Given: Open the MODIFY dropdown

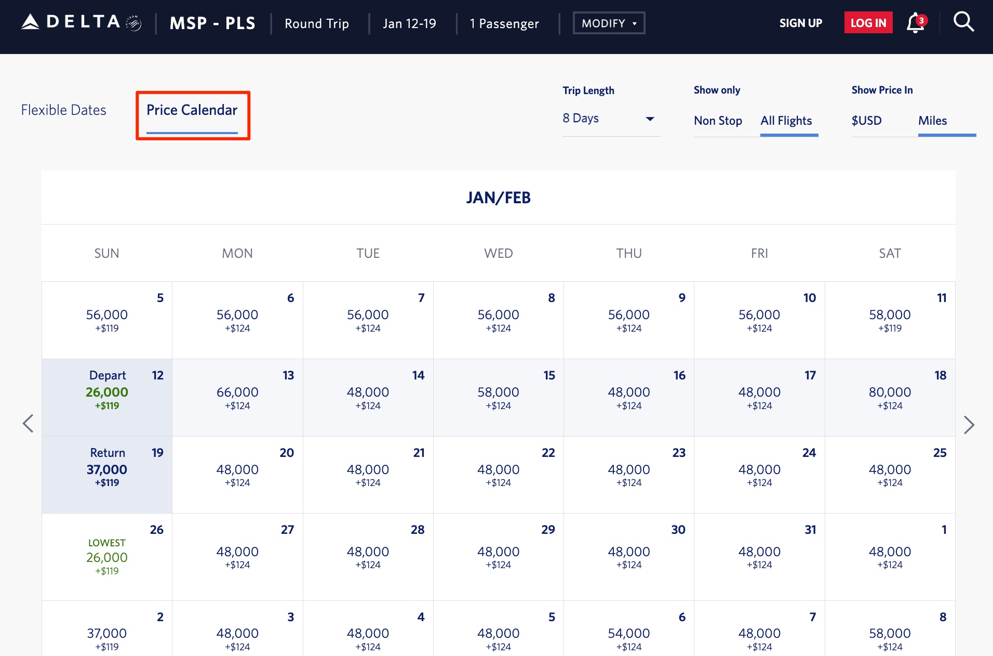Looking at the screenshot, I should coord(609,23).
